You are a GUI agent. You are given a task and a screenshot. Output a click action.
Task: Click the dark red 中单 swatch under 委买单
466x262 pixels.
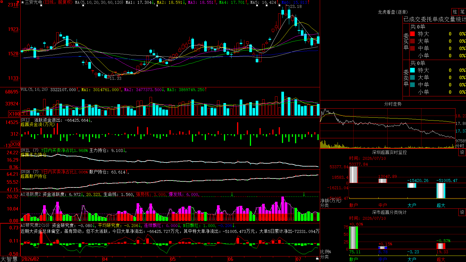pyautogui.click(x=412, y=48)
